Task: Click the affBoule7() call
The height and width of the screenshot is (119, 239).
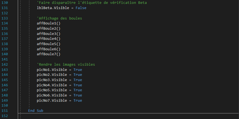Action: [49, 54]
